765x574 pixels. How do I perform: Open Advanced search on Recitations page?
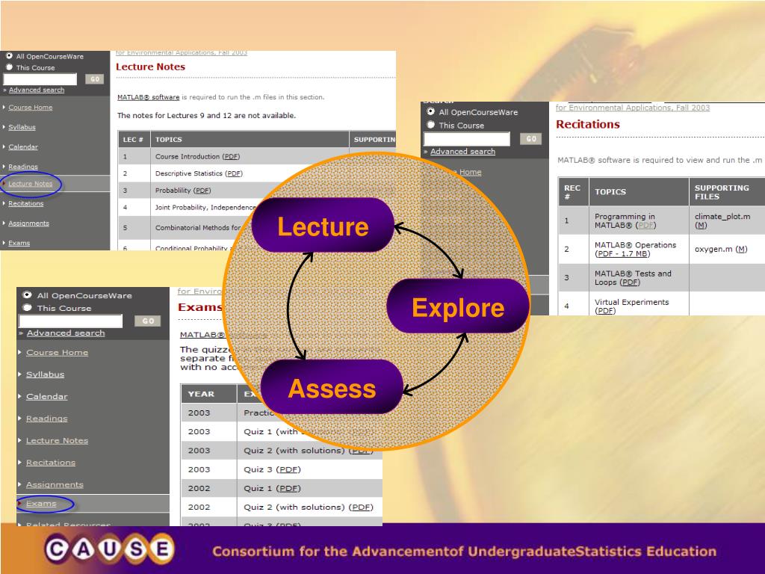click(462, 152)
